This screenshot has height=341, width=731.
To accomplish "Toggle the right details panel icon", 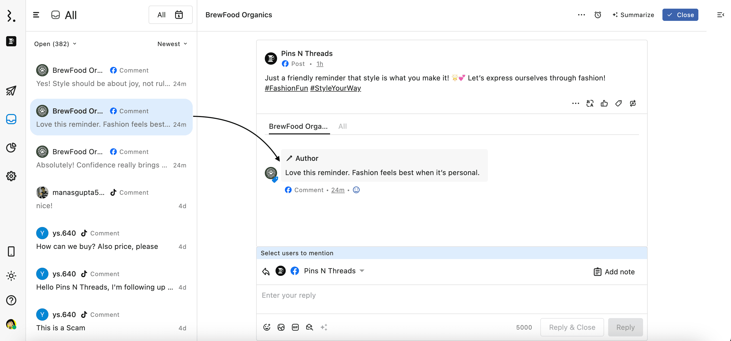I will 720,15.
